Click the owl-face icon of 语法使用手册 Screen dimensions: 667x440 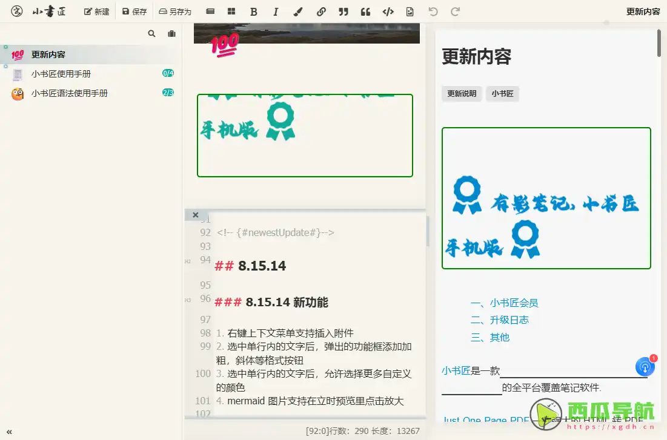[18, 94]
